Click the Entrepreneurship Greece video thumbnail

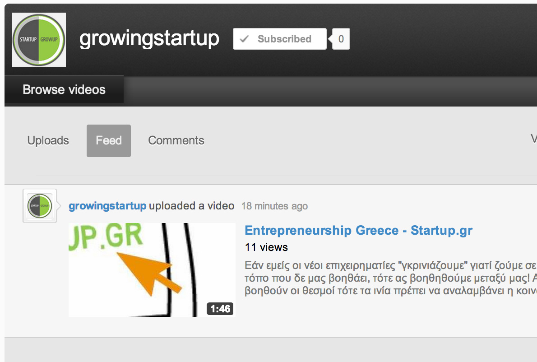tap(152, 270)
